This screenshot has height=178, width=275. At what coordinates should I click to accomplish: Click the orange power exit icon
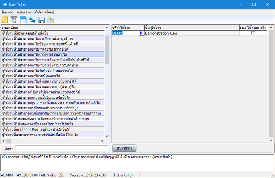(x=5, y=20)
